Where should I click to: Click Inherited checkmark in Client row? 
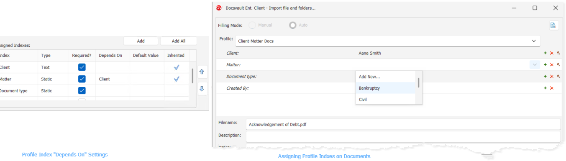pos(176,67)
